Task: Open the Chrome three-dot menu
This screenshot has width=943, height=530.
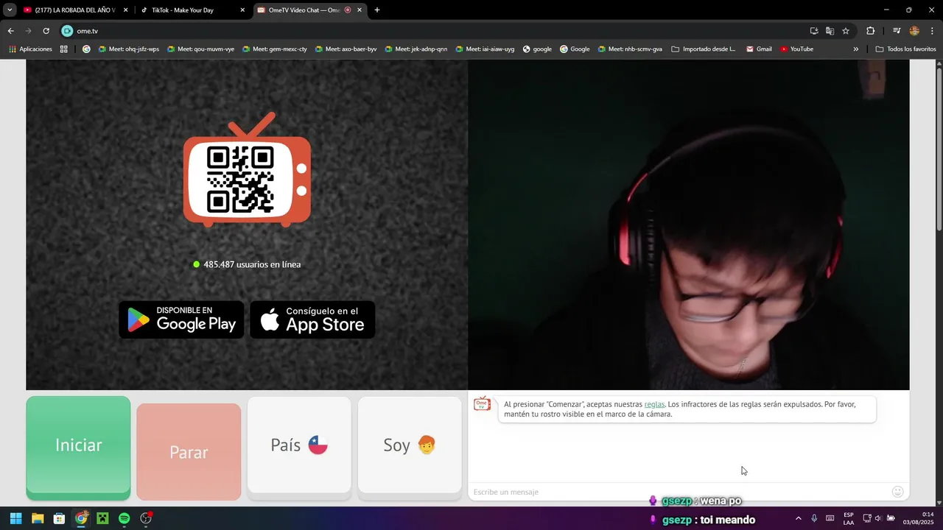Action: [x=931, y=31]
